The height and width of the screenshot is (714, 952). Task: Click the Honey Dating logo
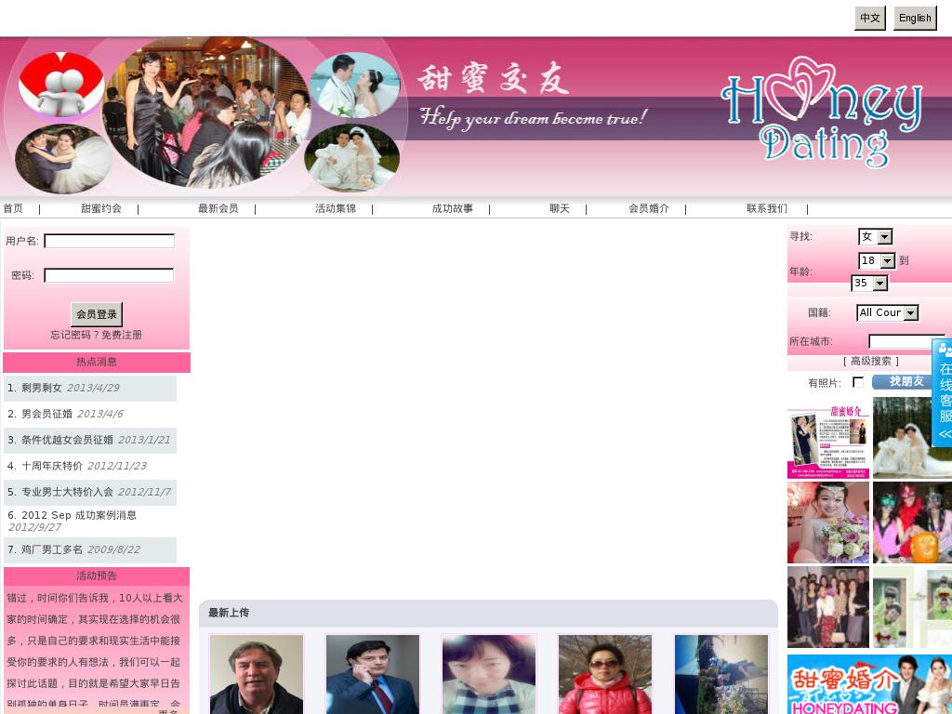coord(821,112)
